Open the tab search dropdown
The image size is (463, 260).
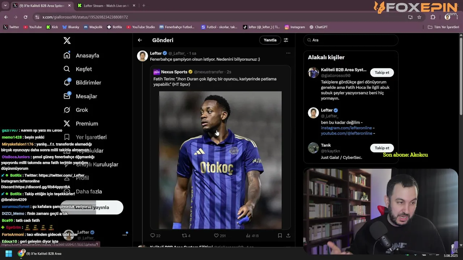[x=5, y=6]
